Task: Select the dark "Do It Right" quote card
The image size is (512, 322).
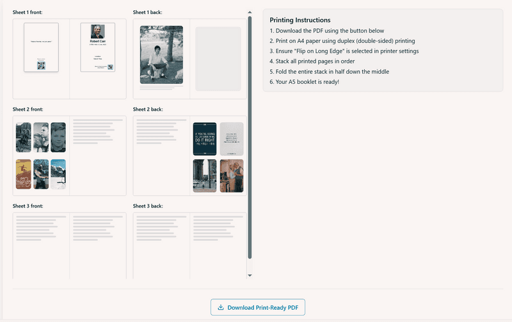Action: coord(205,139)
